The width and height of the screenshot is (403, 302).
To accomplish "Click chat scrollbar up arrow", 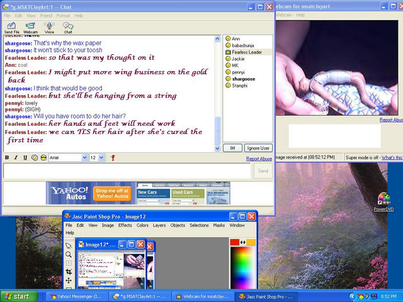I will tap(217, 39).
